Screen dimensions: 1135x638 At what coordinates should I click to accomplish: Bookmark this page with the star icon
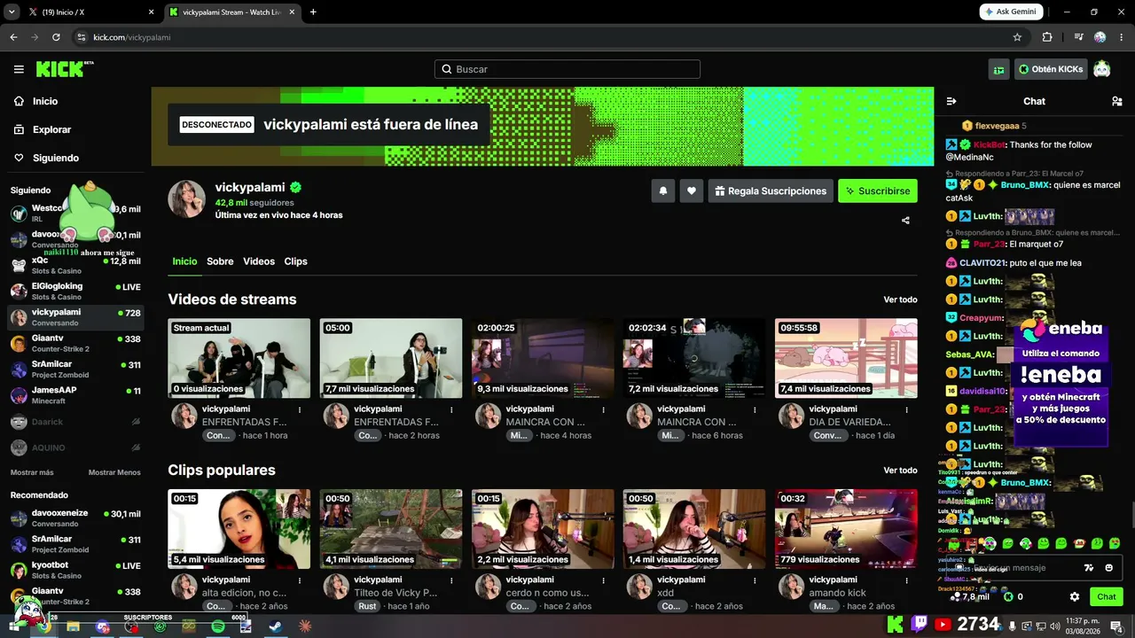point(1017,37)
